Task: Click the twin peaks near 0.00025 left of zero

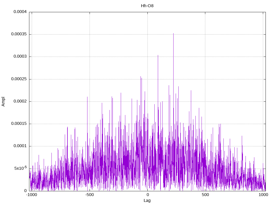Action: click(141, 77)
